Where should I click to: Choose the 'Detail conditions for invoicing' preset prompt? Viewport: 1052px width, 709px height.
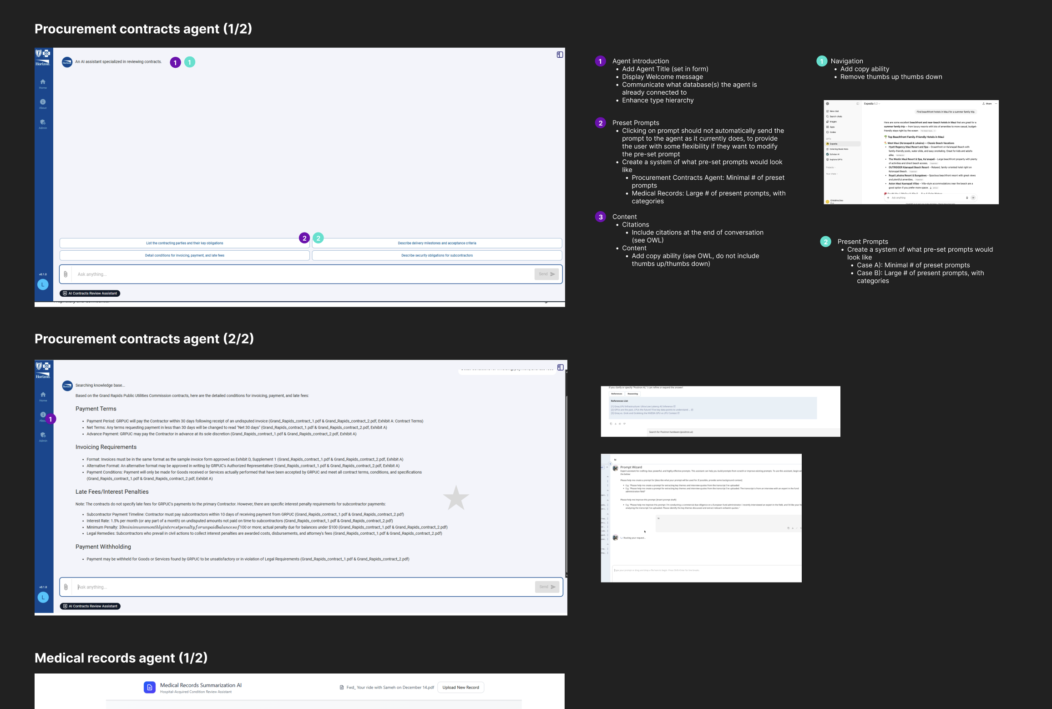(x=184, y=255)
